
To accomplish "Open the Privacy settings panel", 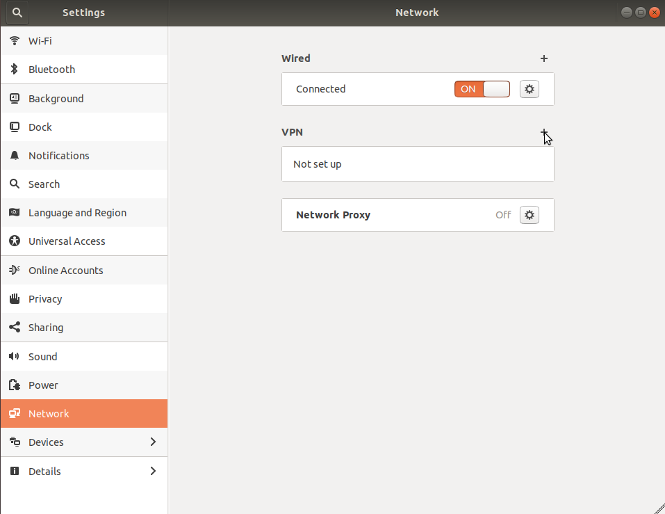I will (x=84, y=299).
